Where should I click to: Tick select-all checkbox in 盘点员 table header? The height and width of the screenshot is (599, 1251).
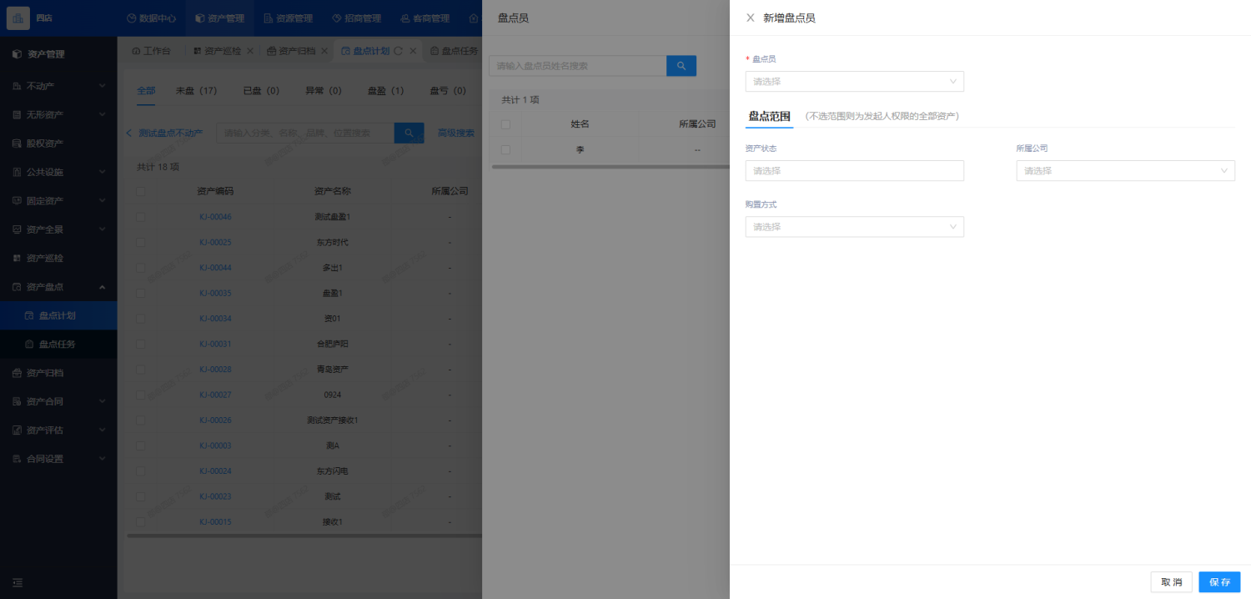505,124
